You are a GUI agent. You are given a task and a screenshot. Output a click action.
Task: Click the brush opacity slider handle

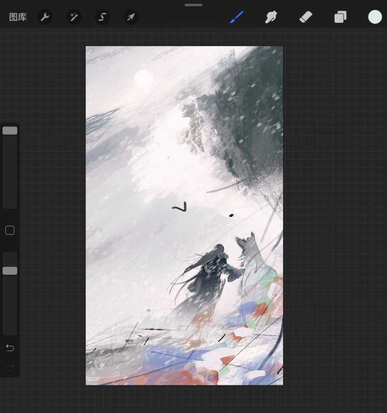pos(10,271)
